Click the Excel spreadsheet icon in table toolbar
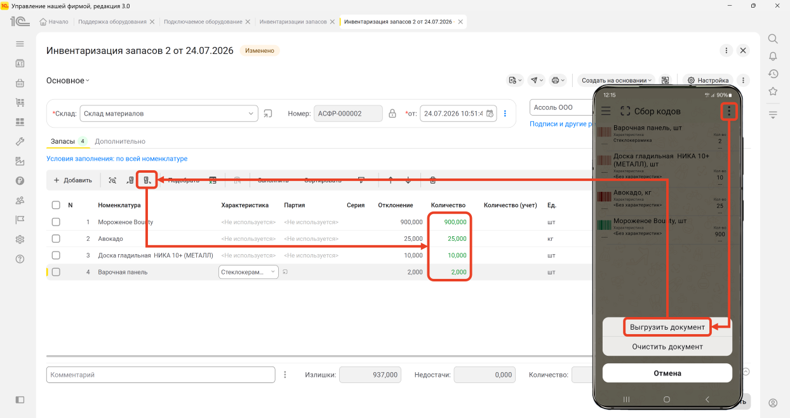Screen dimensions: 790x418 click(213, 180)
